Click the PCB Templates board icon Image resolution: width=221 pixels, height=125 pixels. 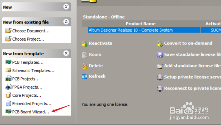tap(8, 62)
